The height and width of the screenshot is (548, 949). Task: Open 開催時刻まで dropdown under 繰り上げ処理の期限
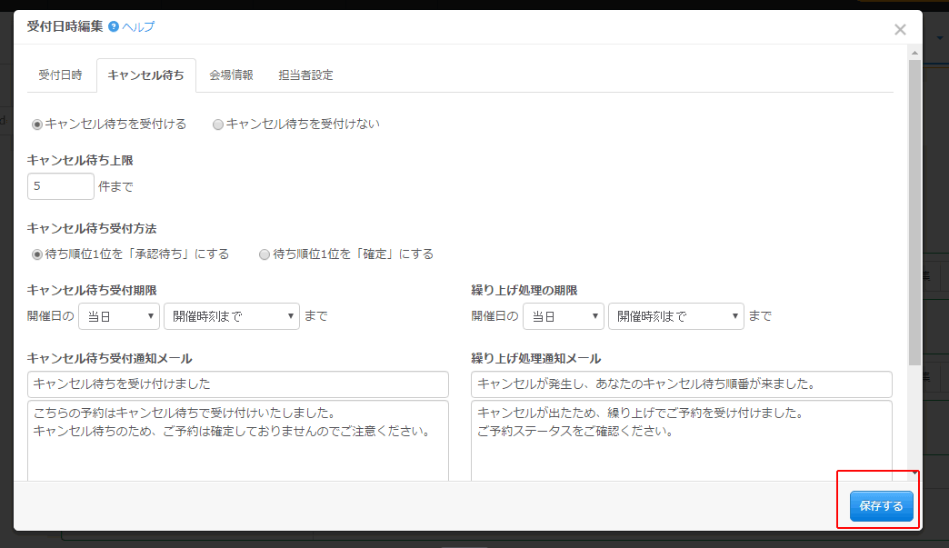[675, 316]
